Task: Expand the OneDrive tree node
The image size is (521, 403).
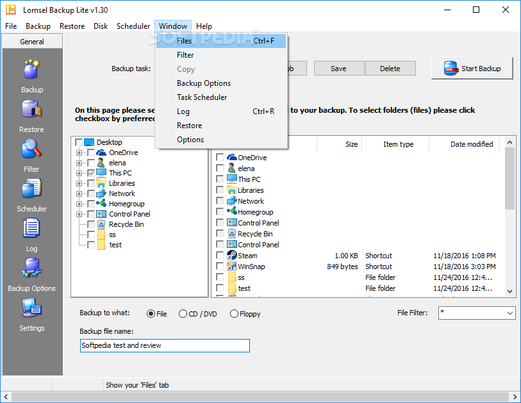Action: click(79, 153)
